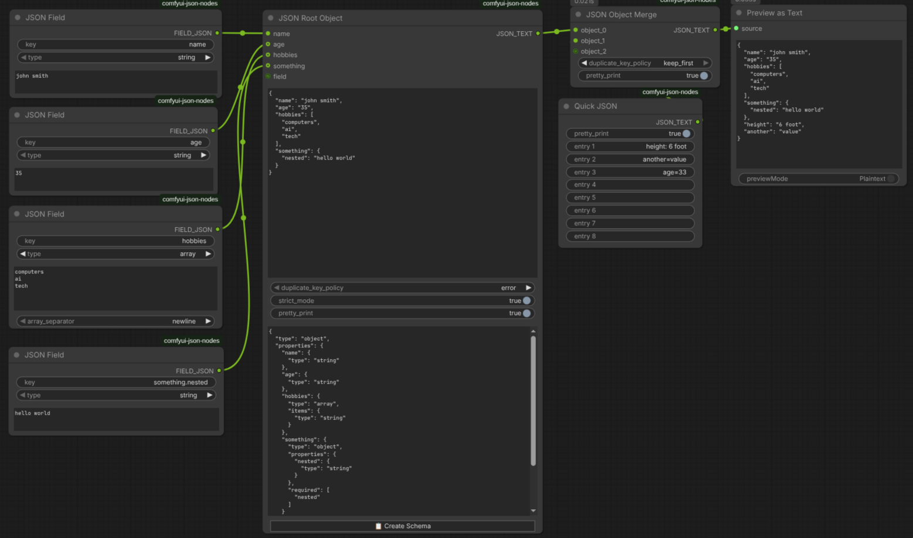Click the FIELD_JSON output port of the 'name' field
The width and height of the screenshot is (913, 538).
pos(218,33)
